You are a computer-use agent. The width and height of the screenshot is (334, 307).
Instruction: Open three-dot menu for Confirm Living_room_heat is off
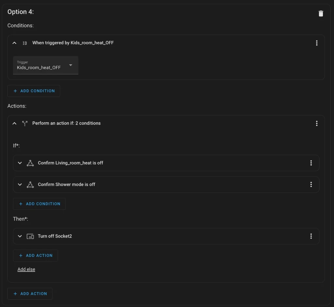coord(311,163)
